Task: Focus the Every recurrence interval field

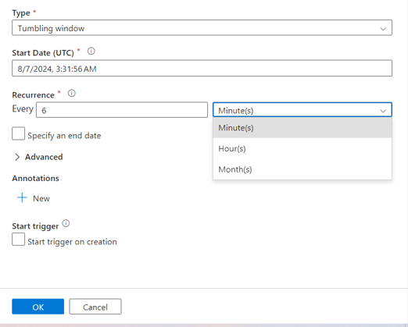Action: point(122,110)
